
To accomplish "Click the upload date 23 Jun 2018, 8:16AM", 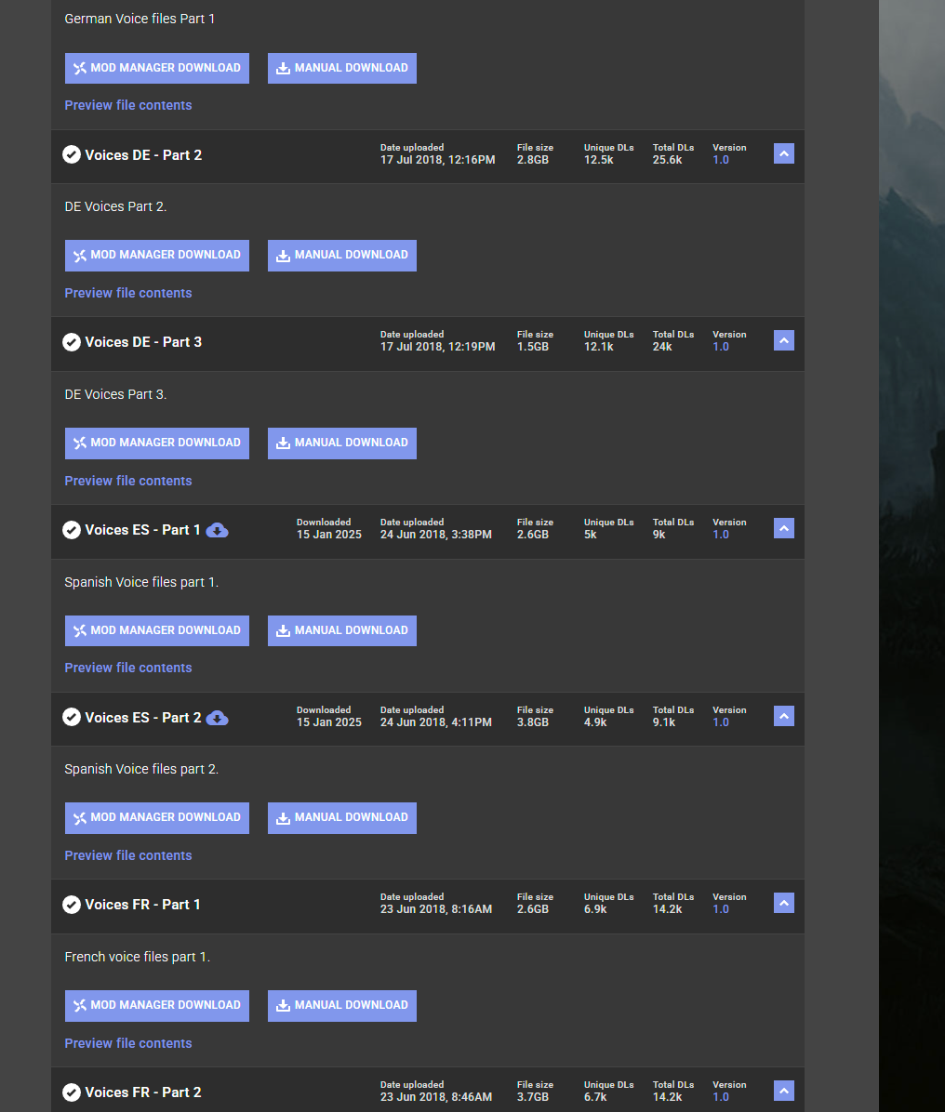I will tap(436, 909).
